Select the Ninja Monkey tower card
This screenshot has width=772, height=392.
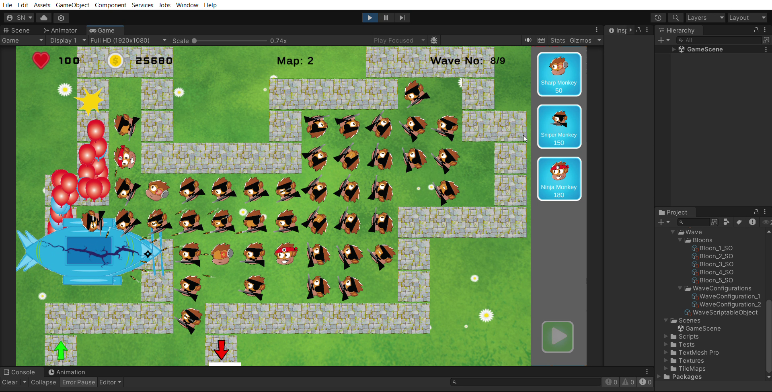coord(559,179)
